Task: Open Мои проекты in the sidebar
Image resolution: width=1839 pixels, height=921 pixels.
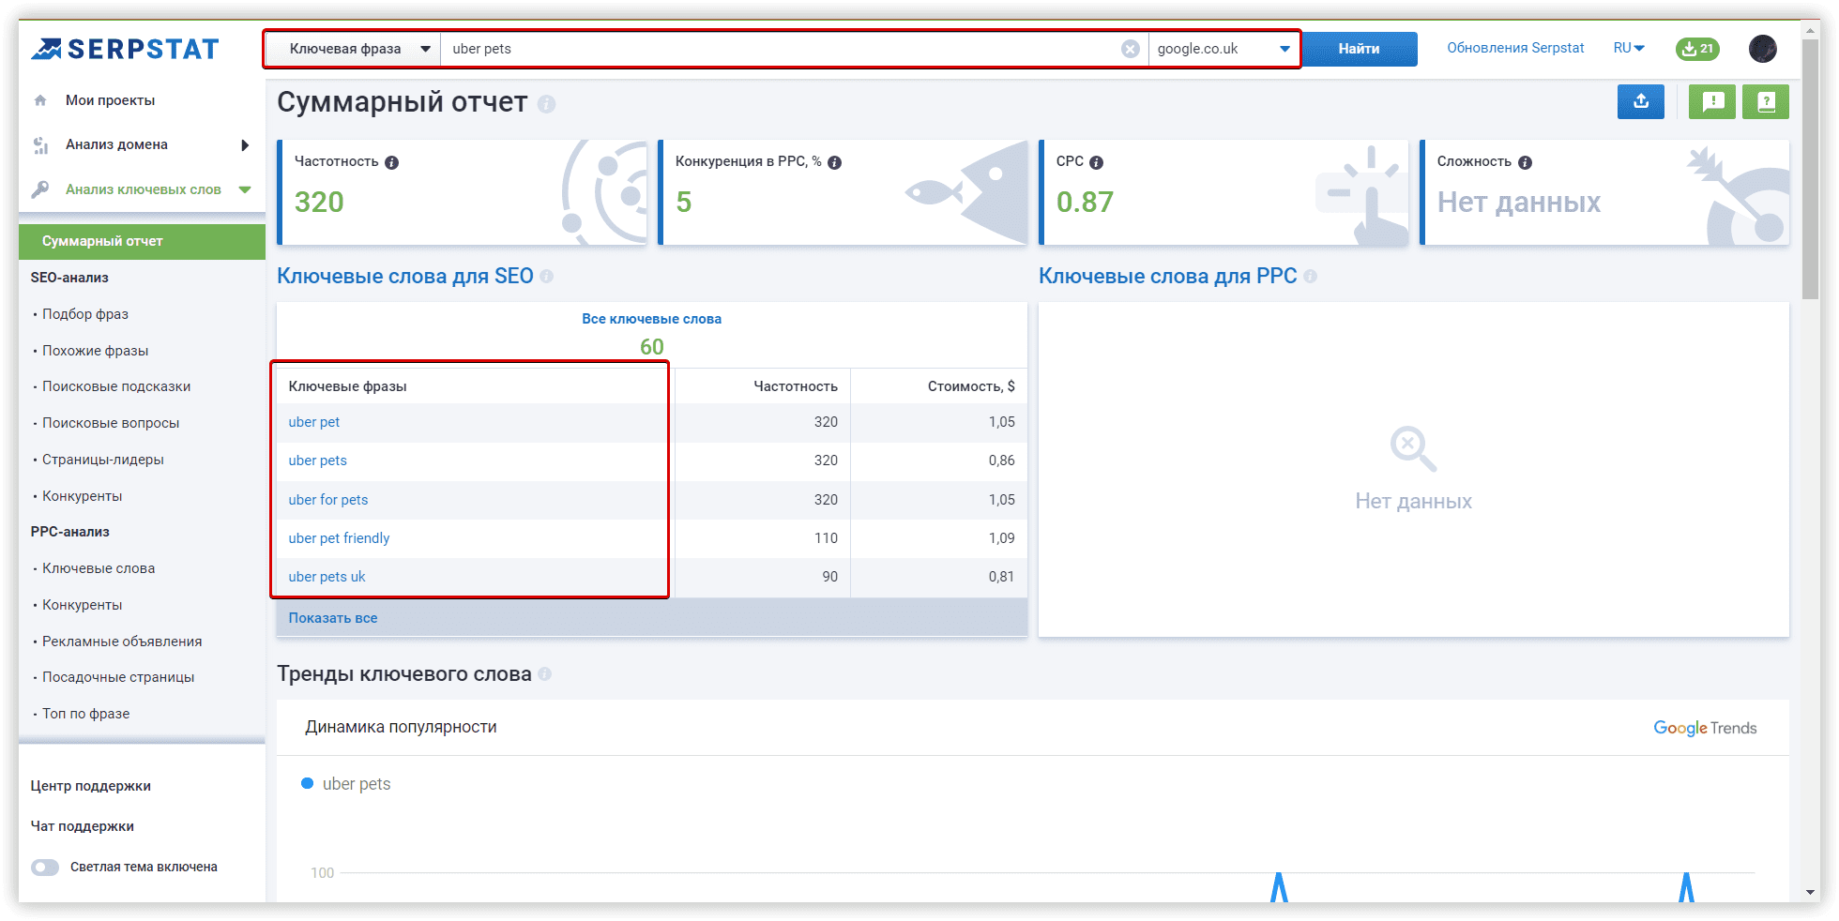Action: coord(110,100)
